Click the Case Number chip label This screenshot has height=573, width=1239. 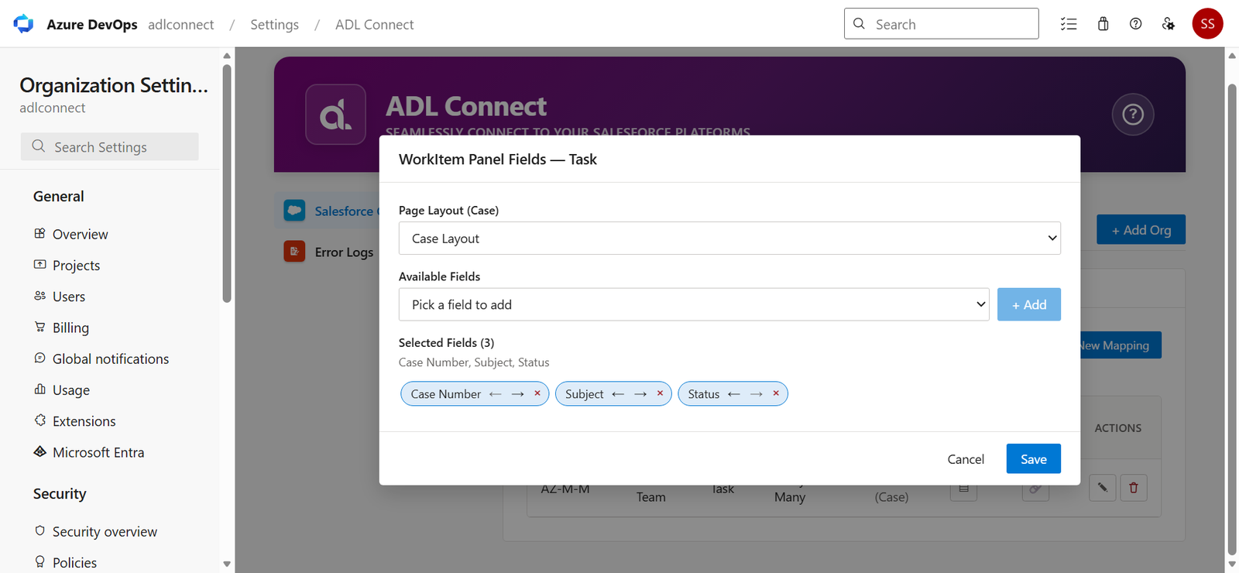pyautogui.click(x=446, y=394)
